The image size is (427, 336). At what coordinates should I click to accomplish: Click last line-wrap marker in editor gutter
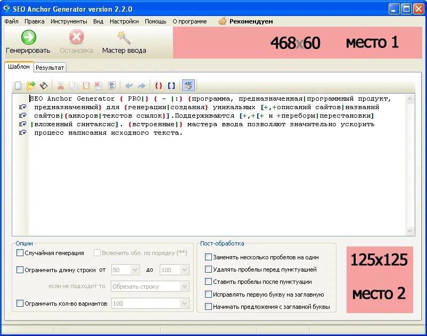[22, 133]
